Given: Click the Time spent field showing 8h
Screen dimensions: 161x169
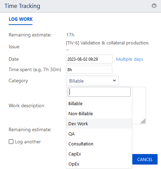Looking at the screenshot, I should click(89, 69).
